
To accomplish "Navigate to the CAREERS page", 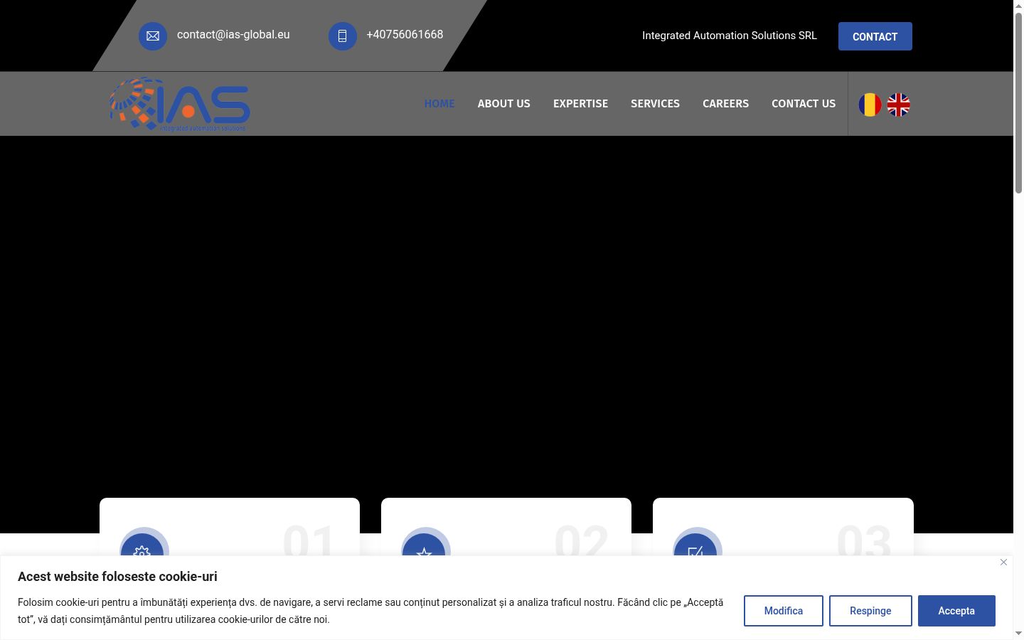I will point(726,104).
